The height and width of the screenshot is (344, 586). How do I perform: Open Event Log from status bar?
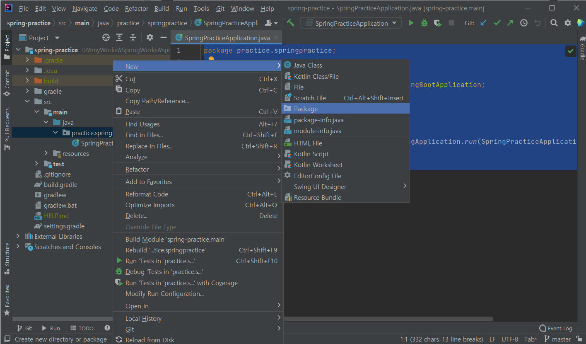click(x=555, y=328)
